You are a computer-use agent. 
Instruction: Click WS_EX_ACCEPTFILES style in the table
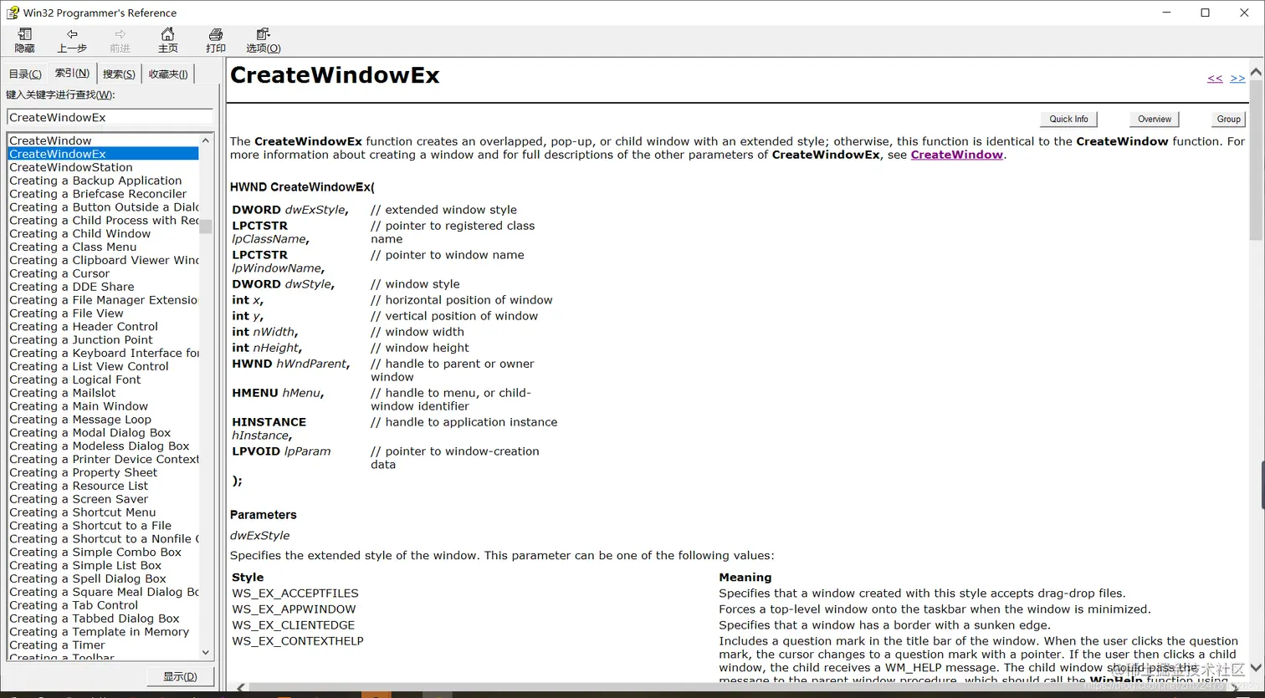coord(295,594)
